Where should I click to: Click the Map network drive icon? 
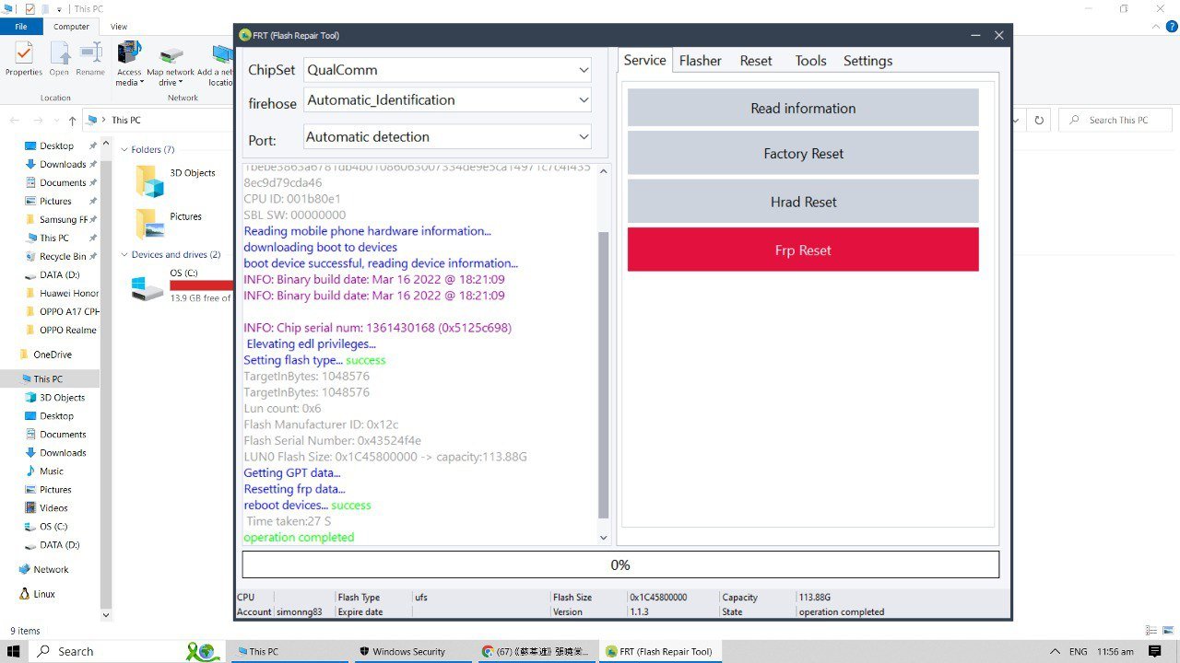pos(171,58)
